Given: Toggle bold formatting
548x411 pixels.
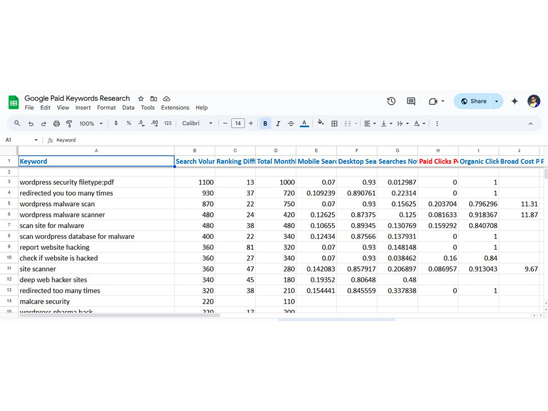Looking at the screenshot, I should 265,123.
